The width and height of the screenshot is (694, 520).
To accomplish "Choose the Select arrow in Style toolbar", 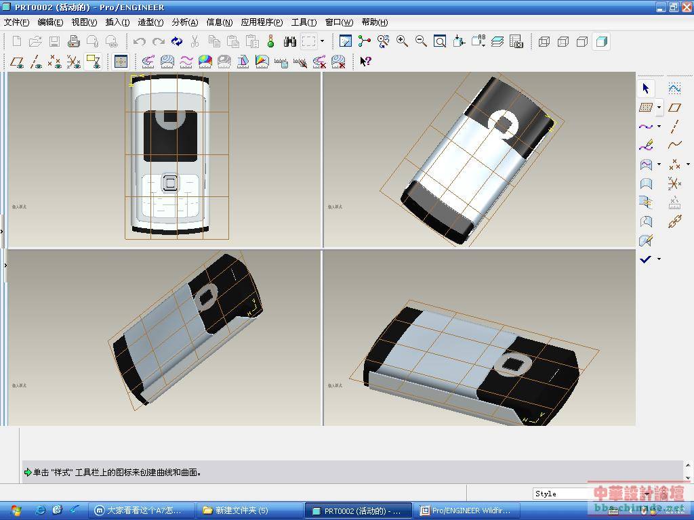I will pyautogui.click(x=646, y=89).
